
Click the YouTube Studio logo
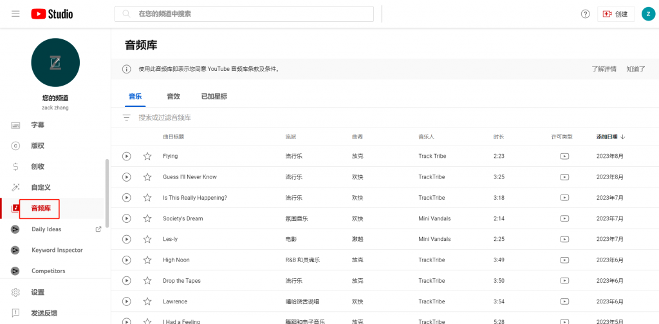point(52,14)
